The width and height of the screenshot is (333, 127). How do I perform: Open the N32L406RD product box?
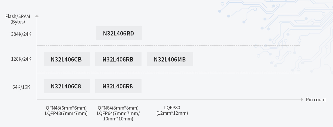[119, 33]
